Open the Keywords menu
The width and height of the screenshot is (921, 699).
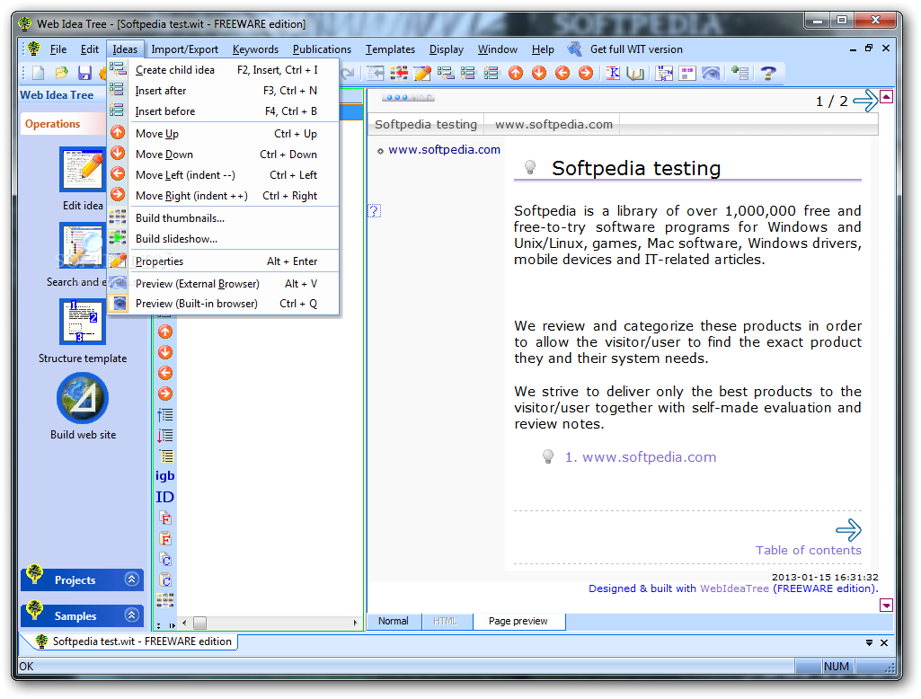255,49
